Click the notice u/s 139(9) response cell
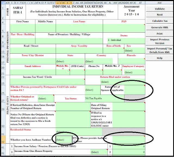 coord(129,119)
